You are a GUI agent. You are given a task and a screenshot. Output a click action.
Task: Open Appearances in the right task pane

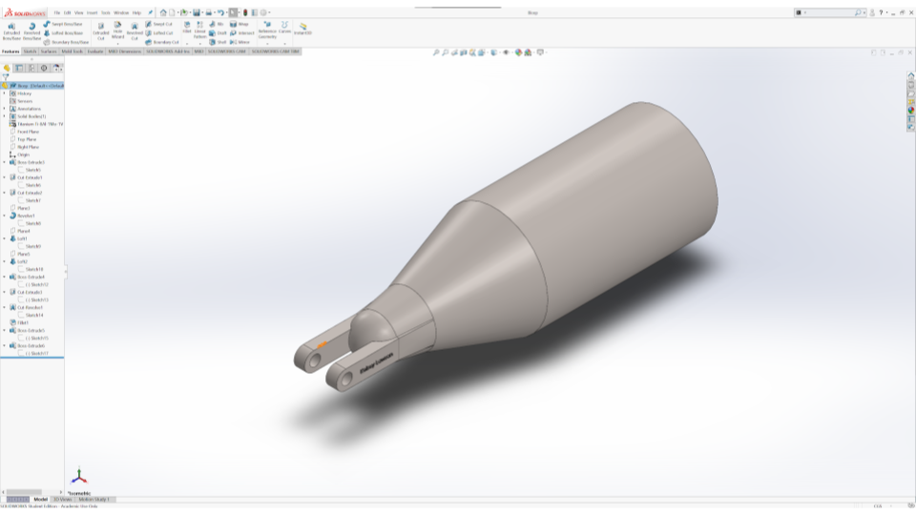[911, 110]
